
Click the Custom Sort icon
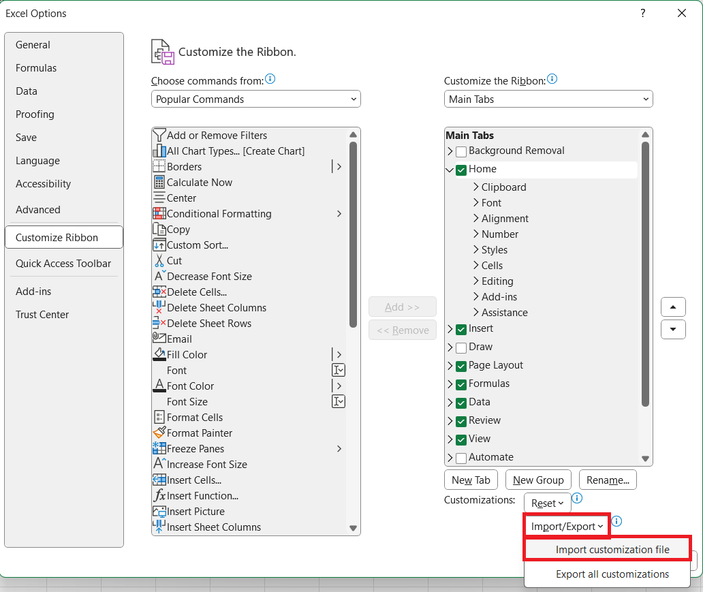[159, 245]
